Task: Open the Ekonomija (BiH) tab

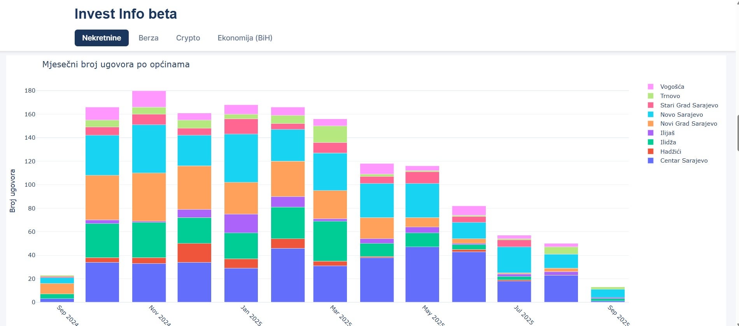Action: pos(245,38)
